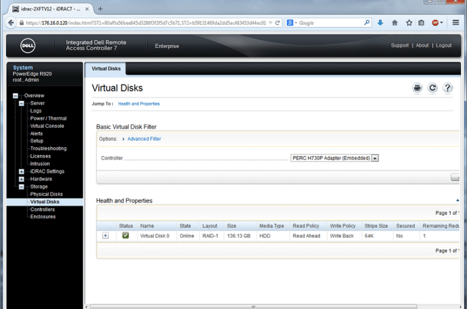Open Setup in the navigation tree
The height and width of the screenshot is (309, 467).
tap(37, 141)
